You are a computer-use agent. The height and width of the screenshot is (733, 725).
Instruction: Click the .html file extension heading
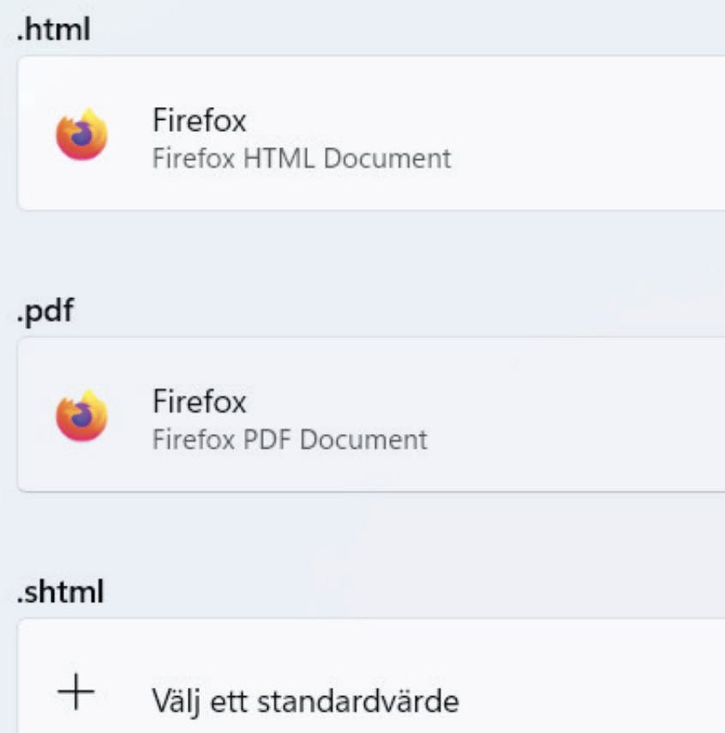pos(53,30)
